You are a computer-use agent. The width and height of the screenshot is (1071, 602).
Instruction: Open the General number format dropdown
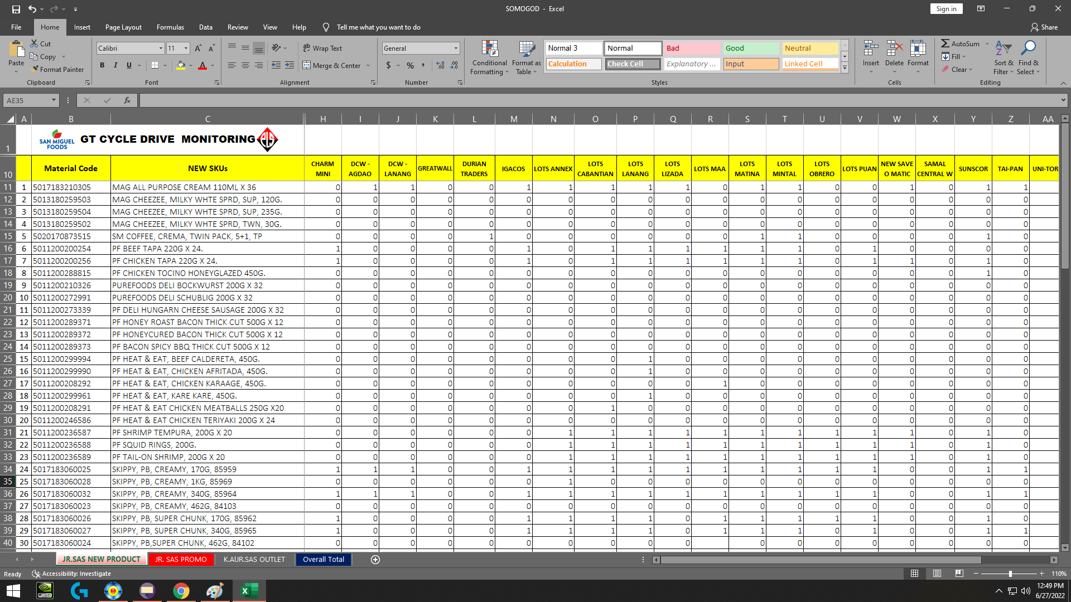pyautogui.click(x=456, y=48)
